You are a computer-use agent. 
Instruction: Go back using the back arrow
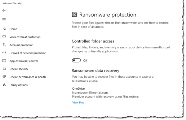[4, 11]
